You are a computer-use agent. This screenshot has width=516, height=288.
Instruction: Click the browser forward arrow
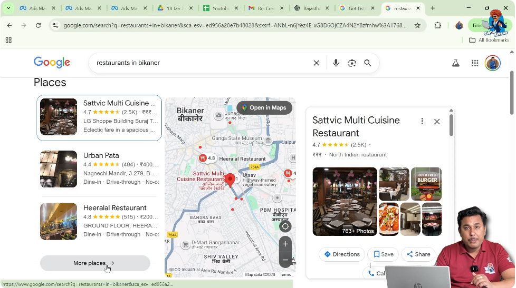[24, 25]
